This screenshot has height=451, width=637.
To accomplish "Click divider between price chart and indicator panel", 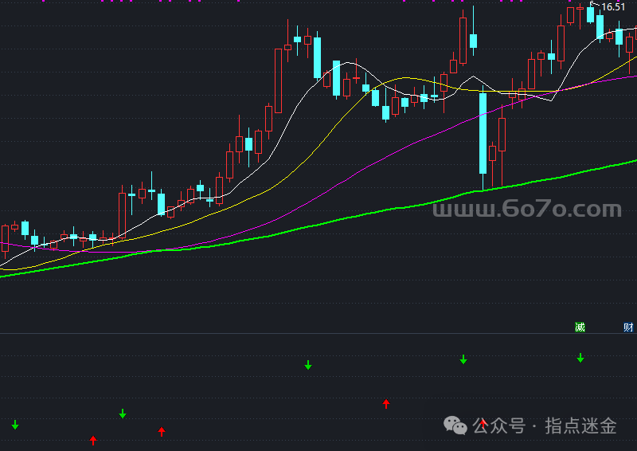I will coord(318,333).
